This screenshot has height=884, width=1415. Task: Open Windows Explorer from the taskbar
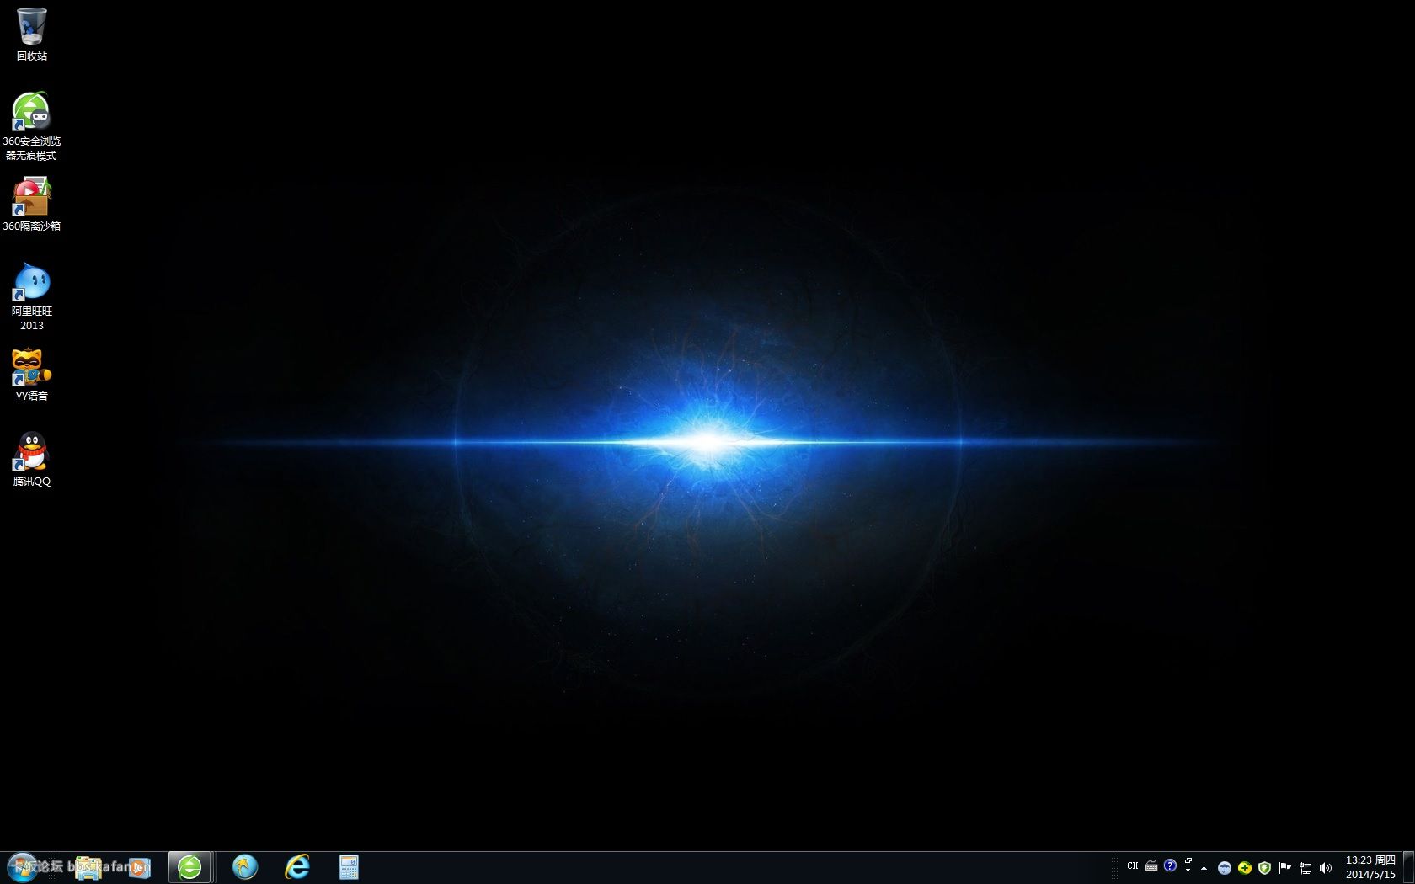[88, 868]
